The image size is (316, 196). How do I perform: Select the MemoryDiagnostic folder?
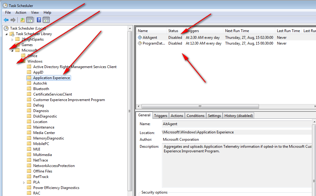[x=48, y=138]
